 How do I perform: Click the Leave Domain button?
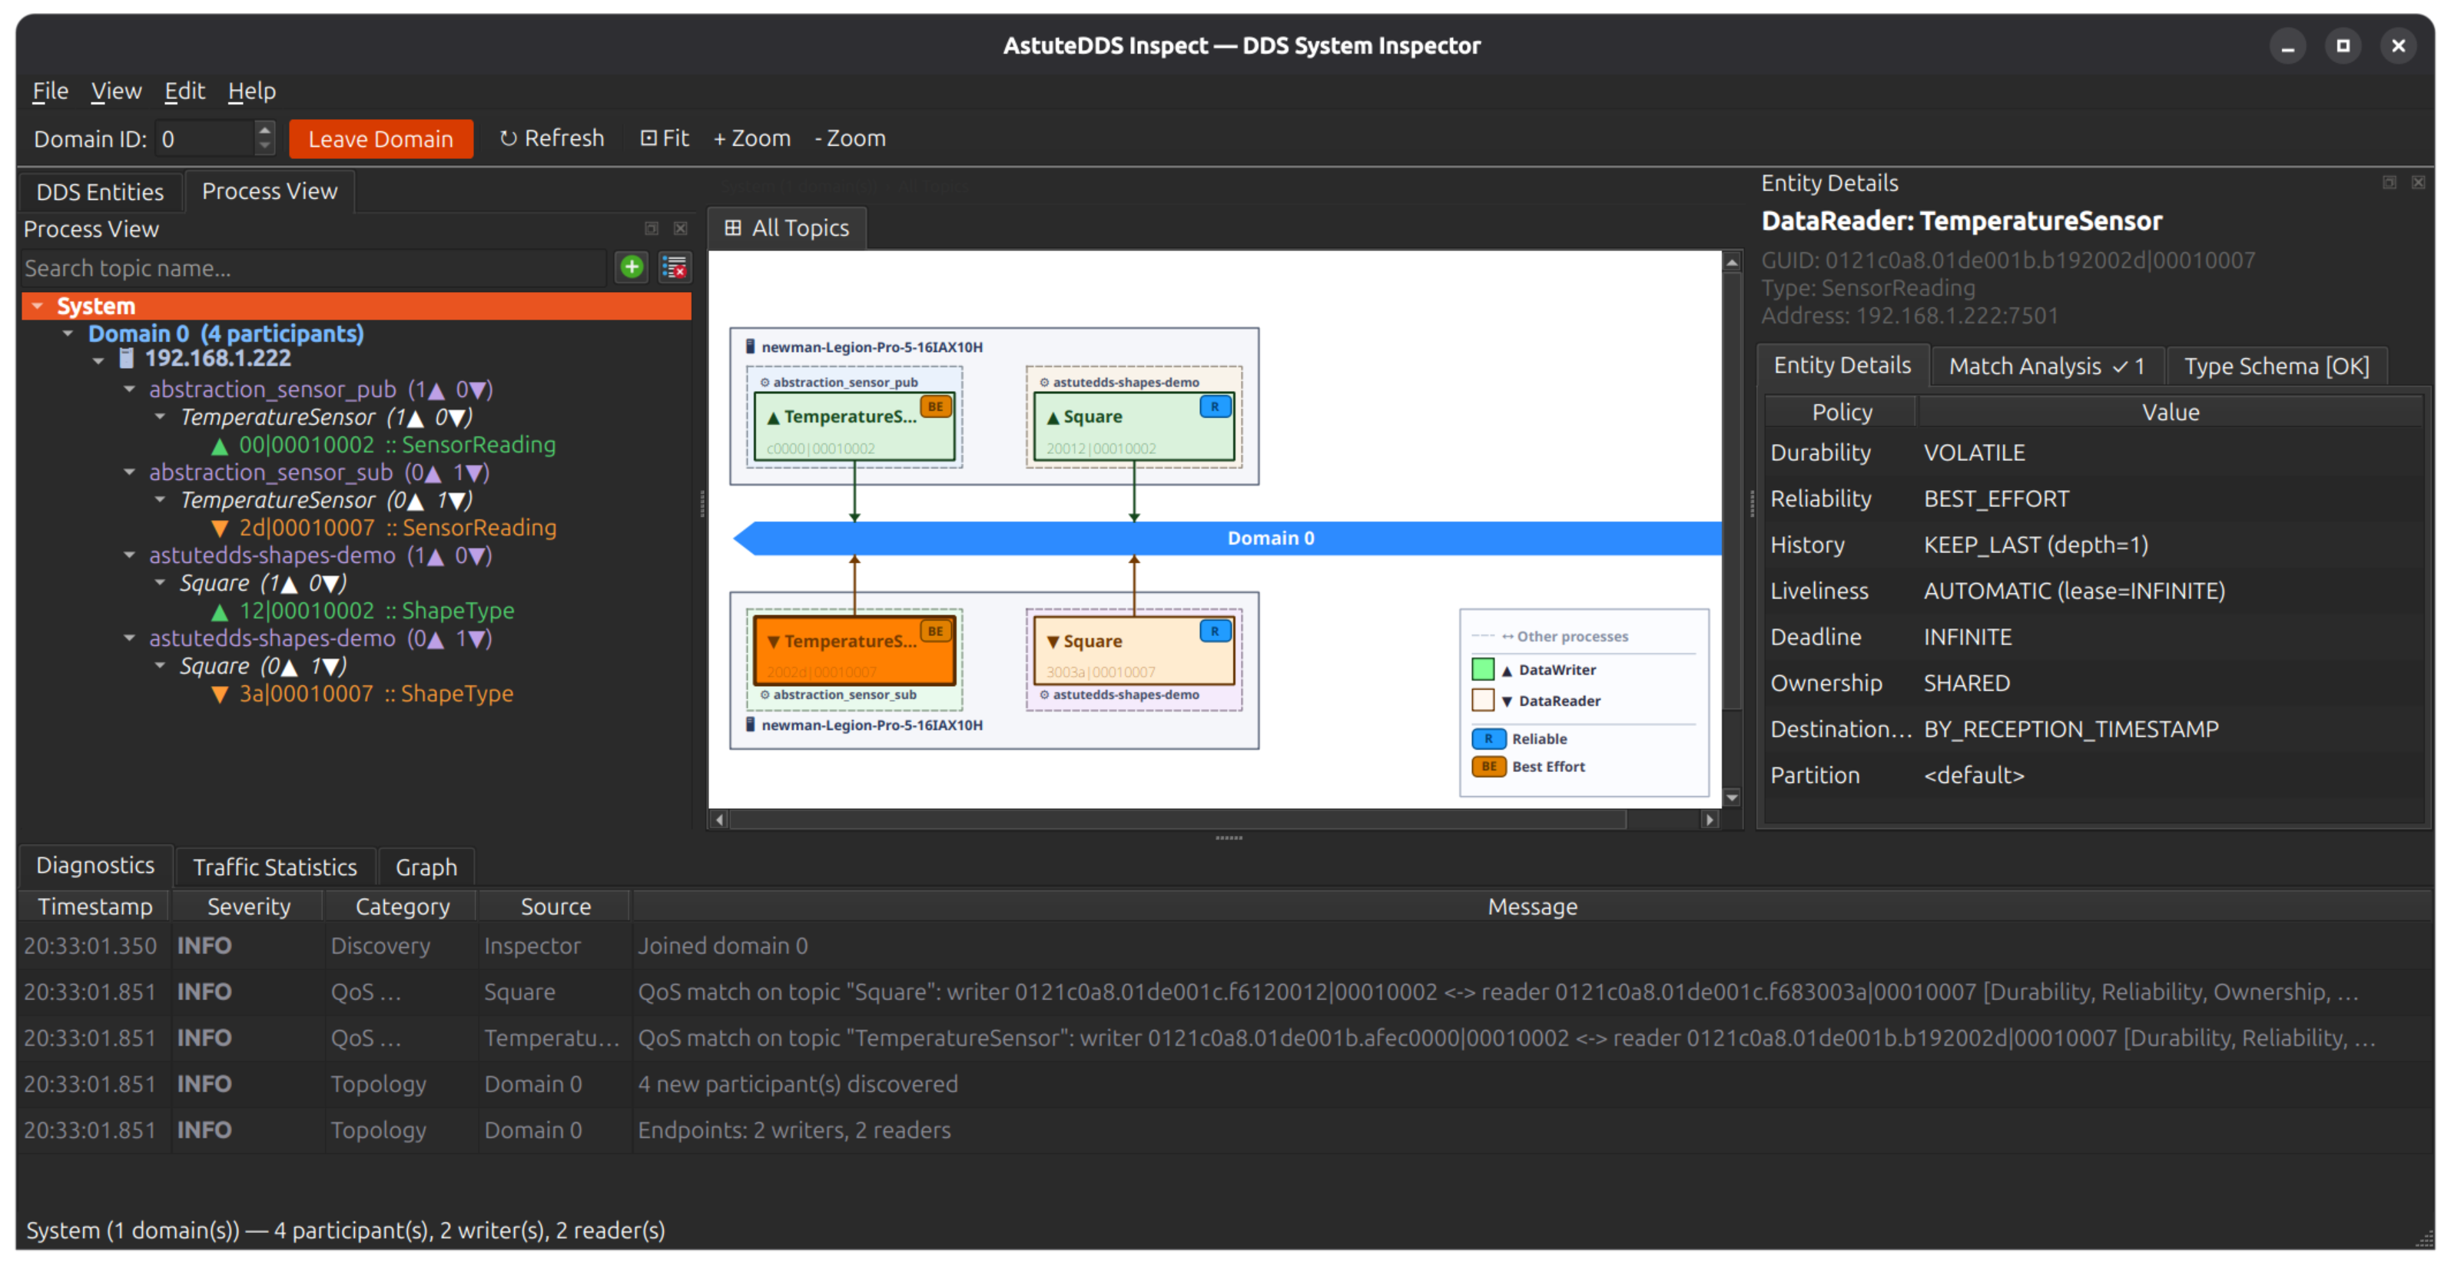point(380,139)
